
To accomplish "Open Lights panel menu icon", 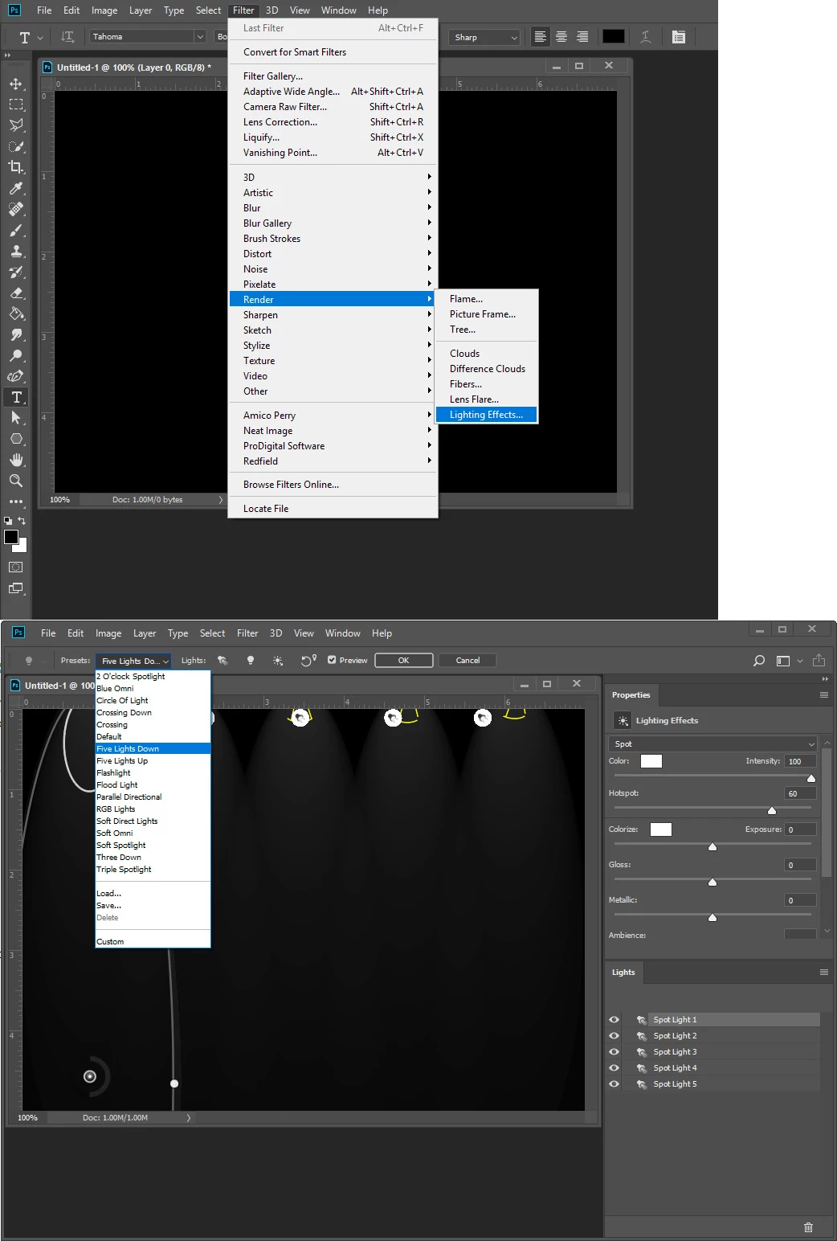I will (823, 972).
